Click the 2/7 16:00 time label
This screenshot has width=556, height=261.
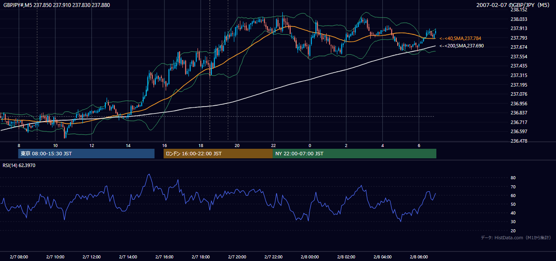(164, 257)
